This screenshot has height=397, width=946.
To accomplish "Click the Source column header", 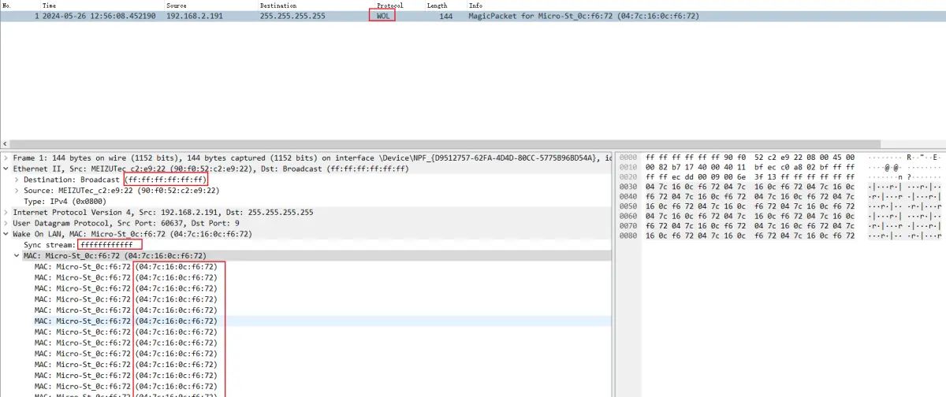I will (177, 6).
